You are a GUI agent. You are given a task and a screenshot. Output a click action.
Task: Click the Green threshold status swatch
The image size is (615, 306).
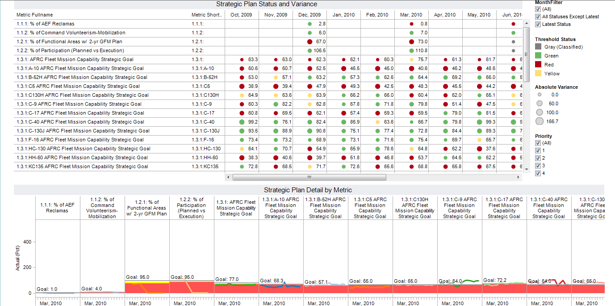pyautogui.click(x=538, y=56)
